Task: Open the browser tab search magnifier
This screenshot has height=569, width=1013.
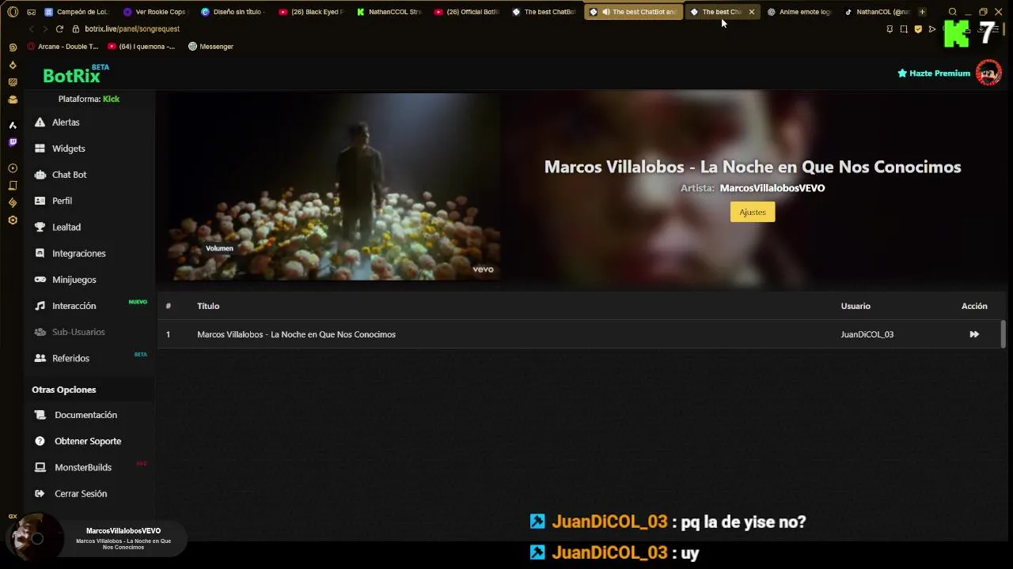Action: (x=953, y=12)
